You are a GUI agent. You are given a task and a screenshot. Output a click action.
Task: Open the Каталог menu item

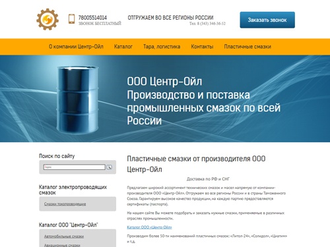click(x=123, y=47)
